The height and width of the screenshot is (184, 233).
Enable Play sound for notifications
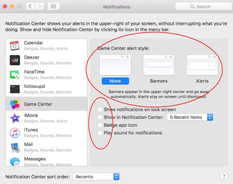[100, 133]
